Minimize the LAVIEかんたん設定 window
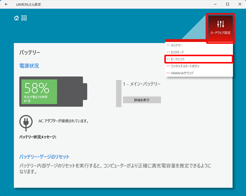 pos(215,4)
